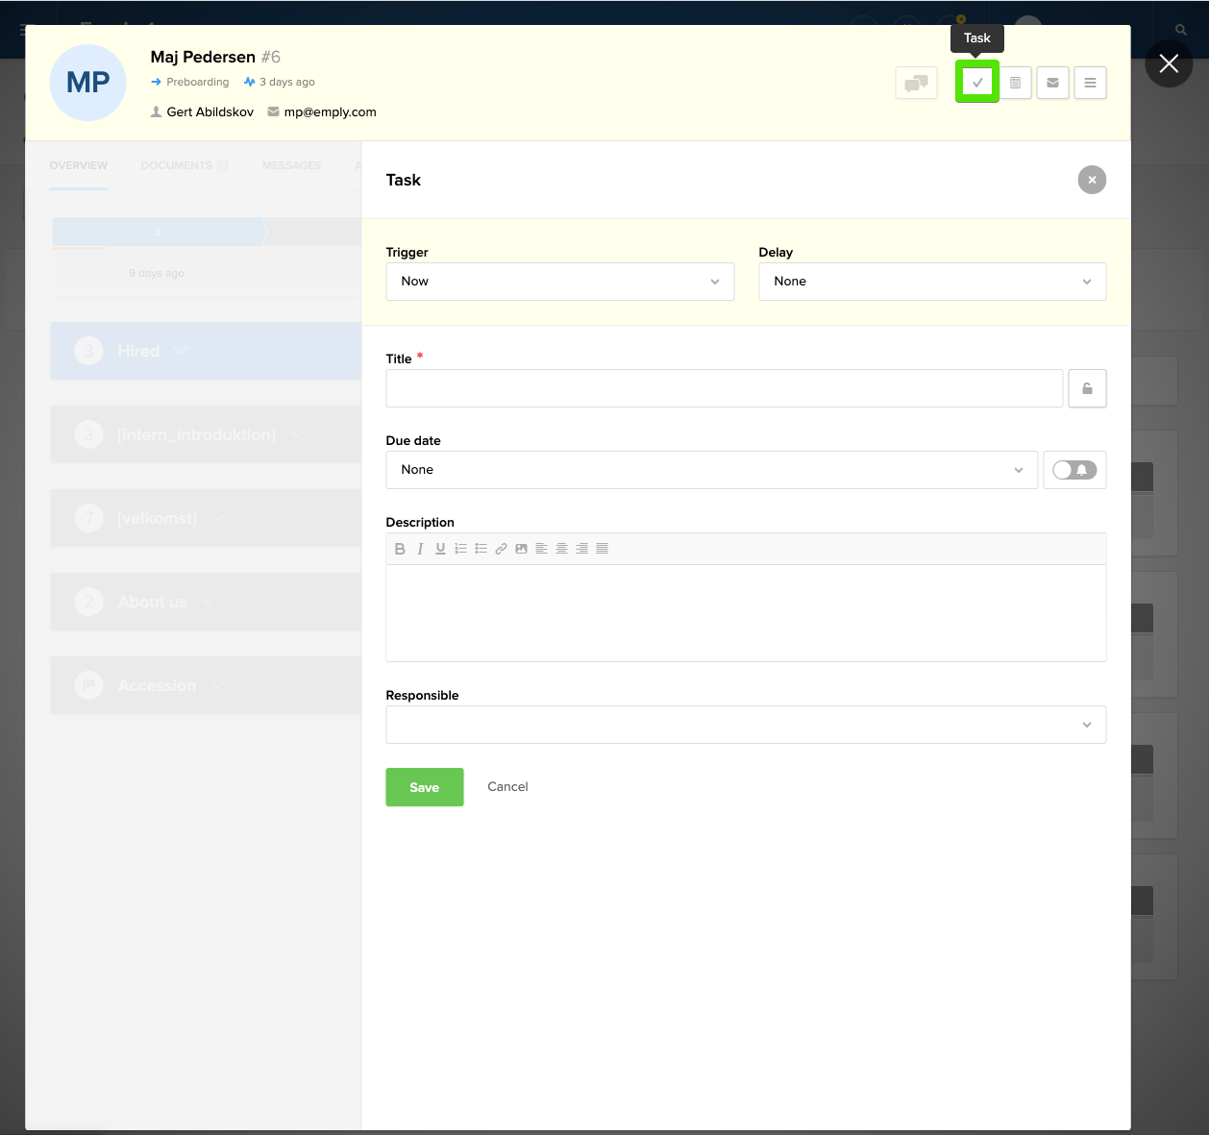Screen dimensions: 1209x1135
Task: Click the Cancel link
Action: click(507, 787)
